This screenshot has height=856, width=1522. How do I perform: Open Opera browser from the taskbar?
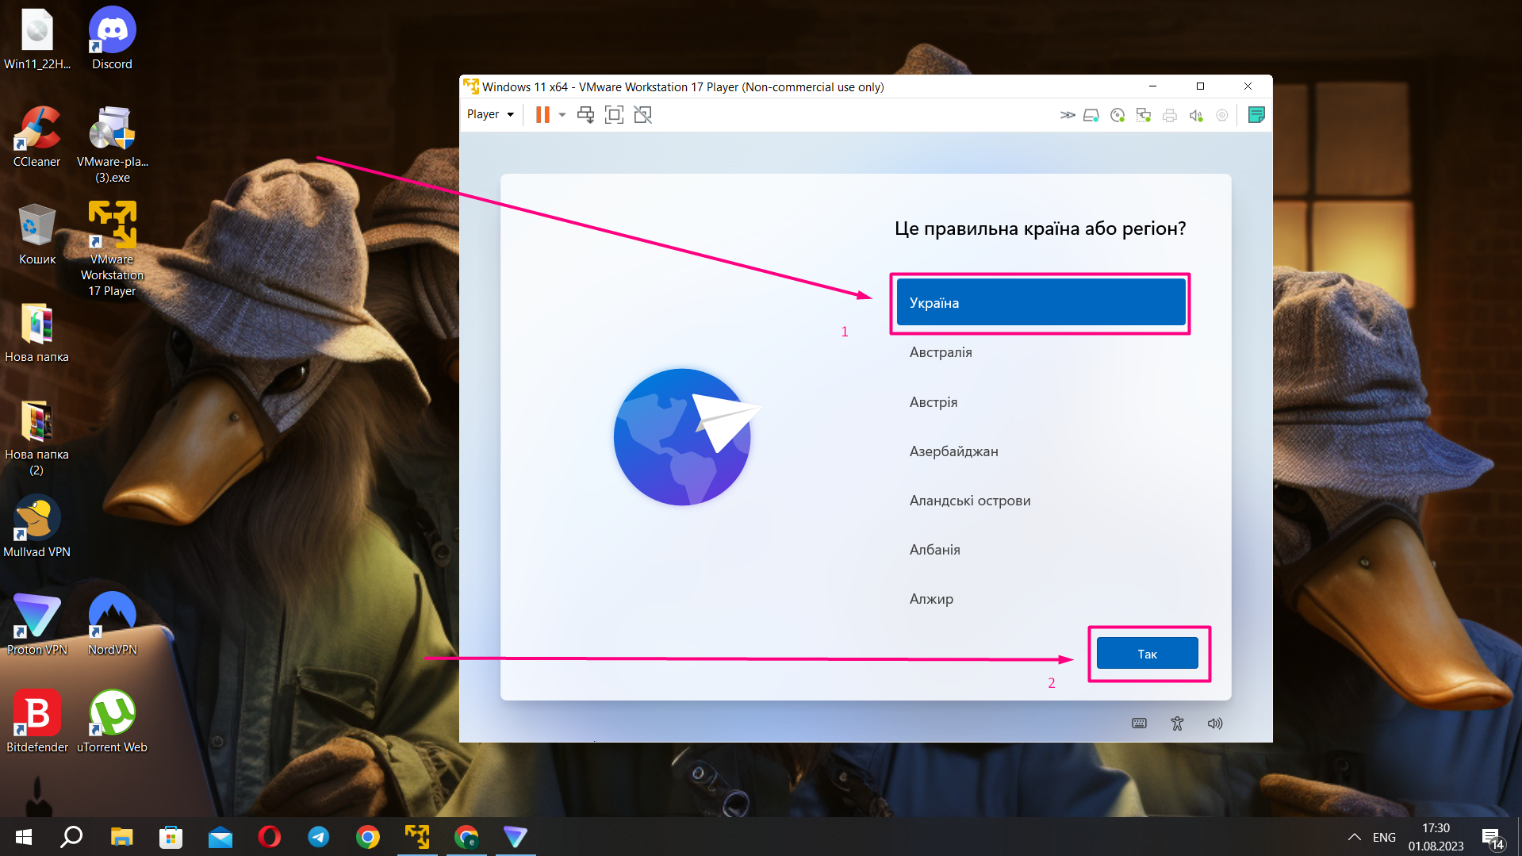click(269, 837)
